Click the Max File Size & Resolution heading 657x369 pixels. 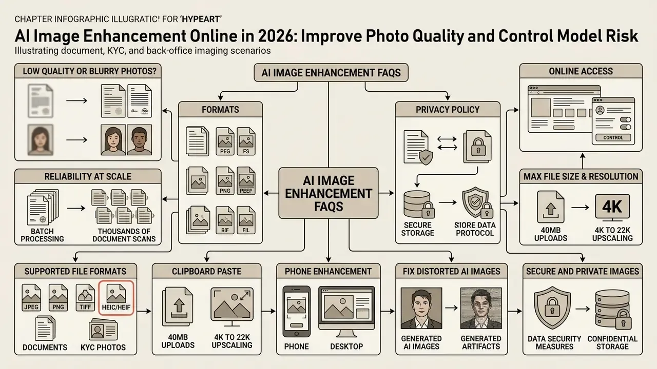581,176
